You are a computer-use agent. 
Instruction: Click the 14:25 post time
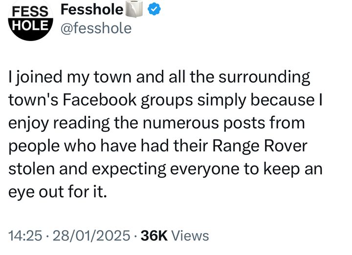pos(25,235)
